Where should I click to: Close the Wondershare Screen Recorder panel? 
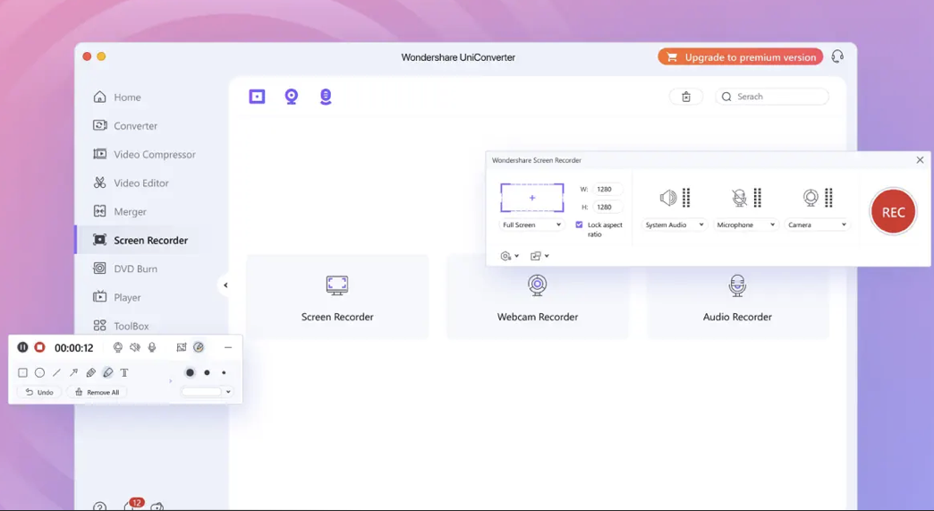920,160
